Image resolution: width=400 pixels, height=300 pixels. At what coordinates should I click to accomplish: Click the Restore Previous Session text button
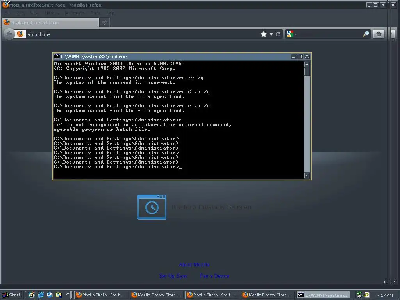[x=211, y=207]
